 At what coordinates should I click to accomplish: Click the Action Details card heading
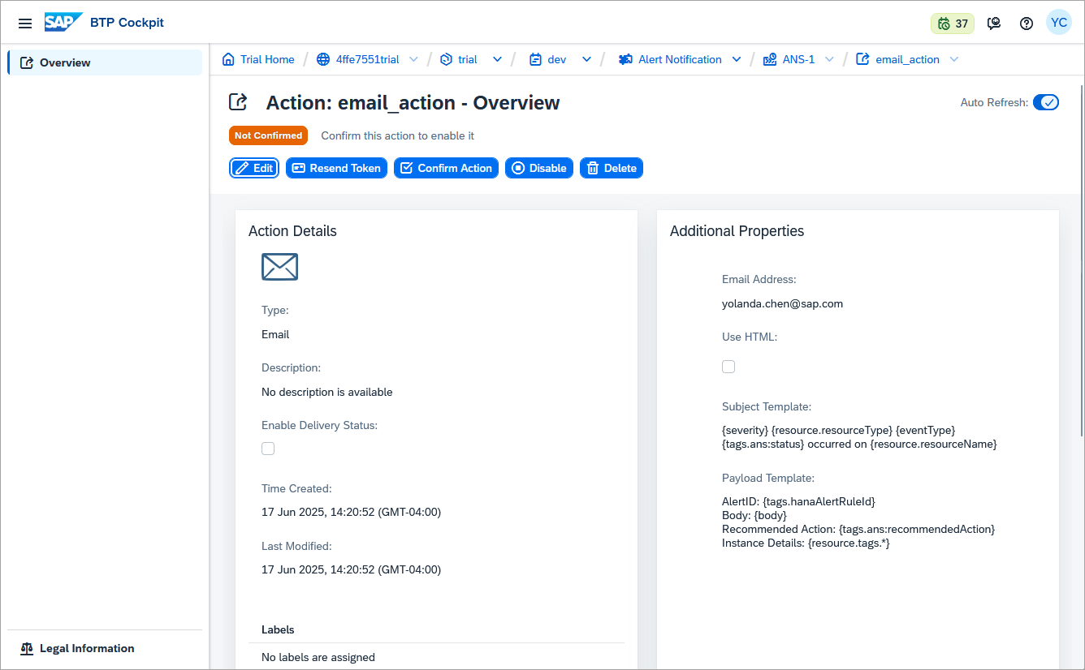coord(292,231)
